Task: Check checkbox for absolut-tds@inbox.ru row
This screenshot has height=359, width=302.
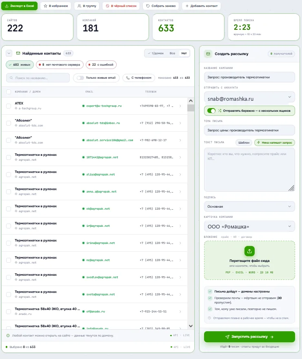Action: click(x=9, y=123)
